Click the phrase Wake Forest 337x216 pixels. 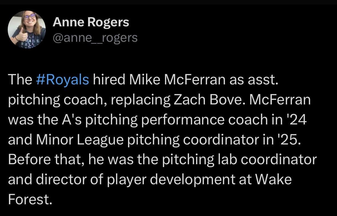tap(273, 180)
